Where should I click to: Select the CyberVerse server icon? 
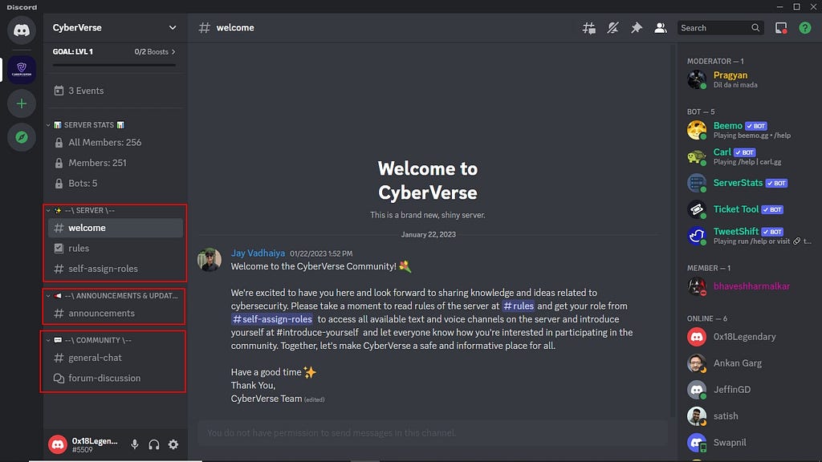pyautogui.click(x=22, y=69)
